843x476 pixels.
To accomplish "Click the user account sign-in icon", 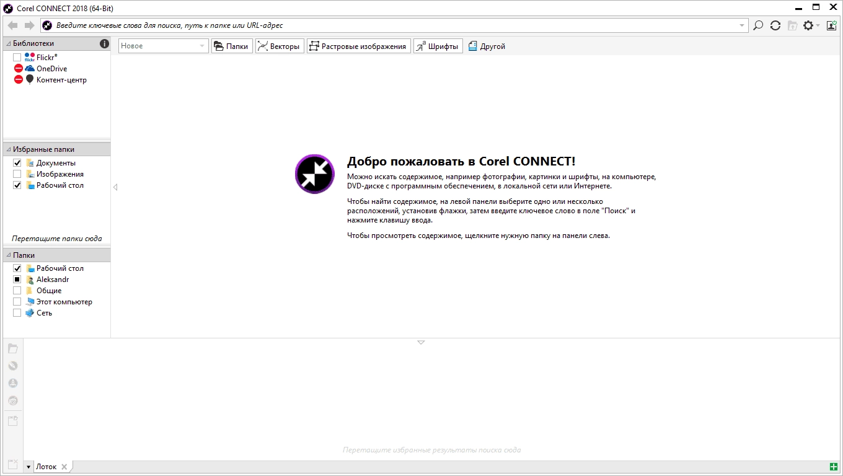I will coord(831,25).
